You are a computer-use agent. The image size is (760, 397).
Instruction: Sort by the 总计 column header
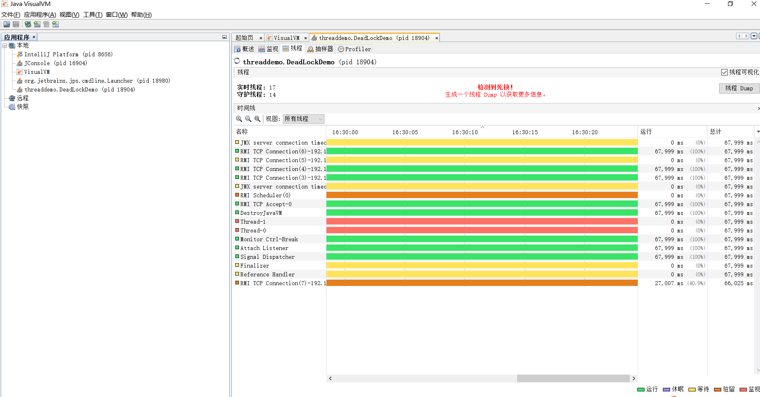pyautogui.click(x=731, y=132)
